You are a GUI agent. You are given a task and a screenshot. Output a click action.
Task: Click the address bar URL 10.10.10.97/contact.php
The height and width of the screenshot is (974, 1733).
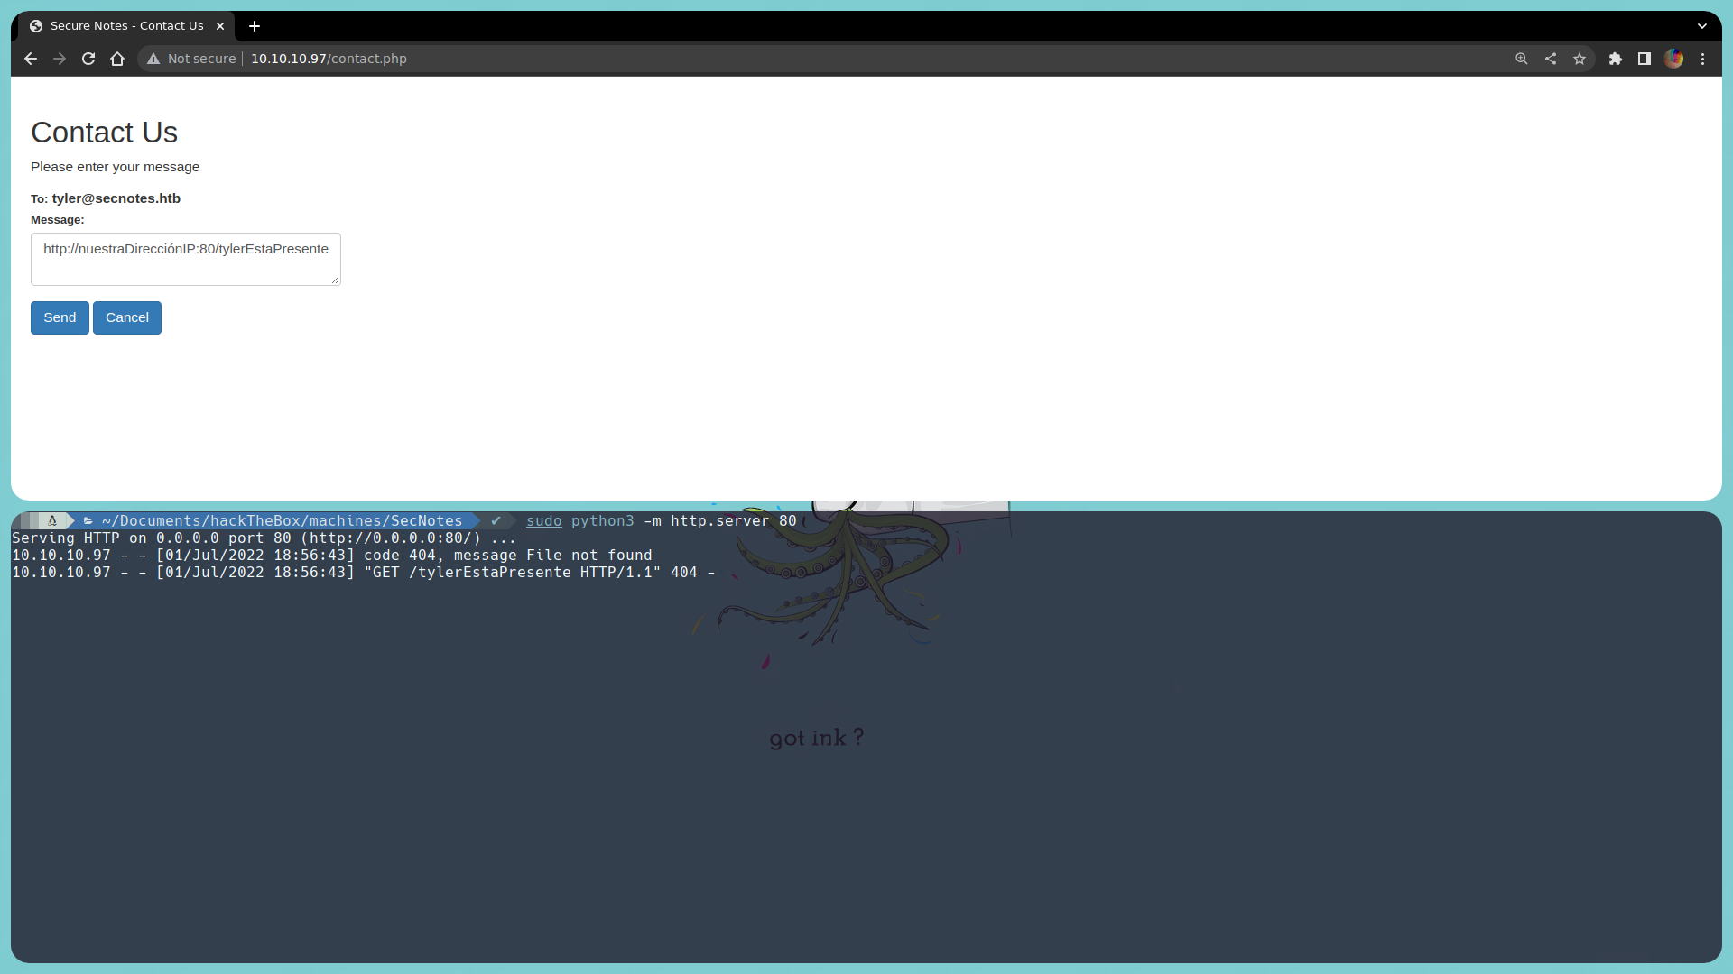(x=329, y=59)
